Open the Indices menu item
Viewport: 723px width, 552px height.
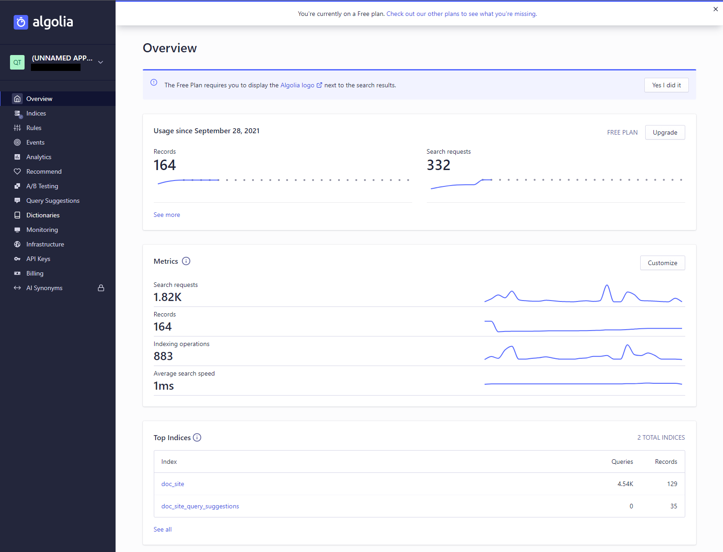[58, 113]
